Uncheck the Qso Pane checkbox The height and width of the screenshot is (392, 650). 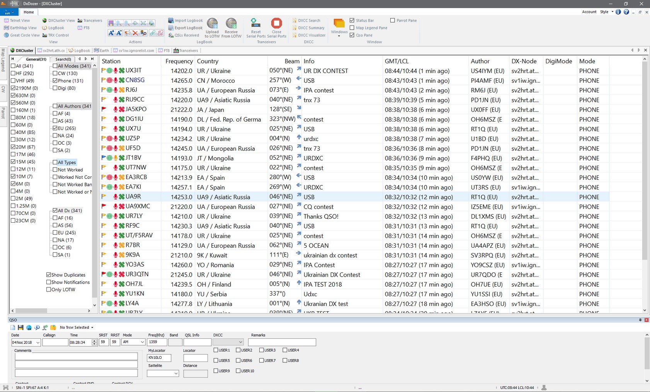tap(352, 35)
